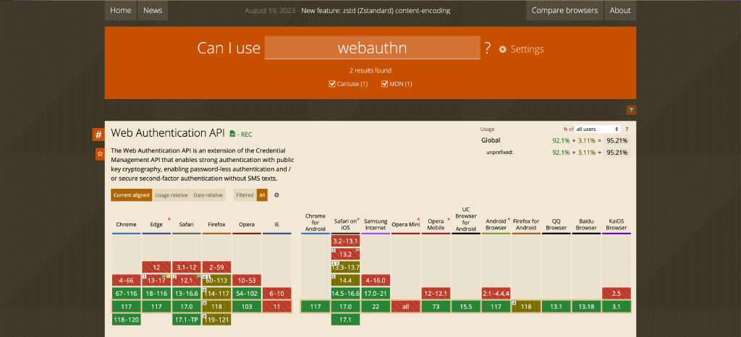Screen dimensions: 741x337
Task: Click Safari on iOS 14.4 cell
Action: tap(345, 280)
